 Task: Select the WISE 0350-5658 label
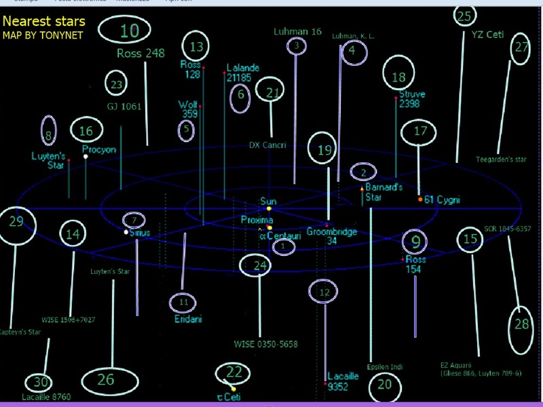265,344
